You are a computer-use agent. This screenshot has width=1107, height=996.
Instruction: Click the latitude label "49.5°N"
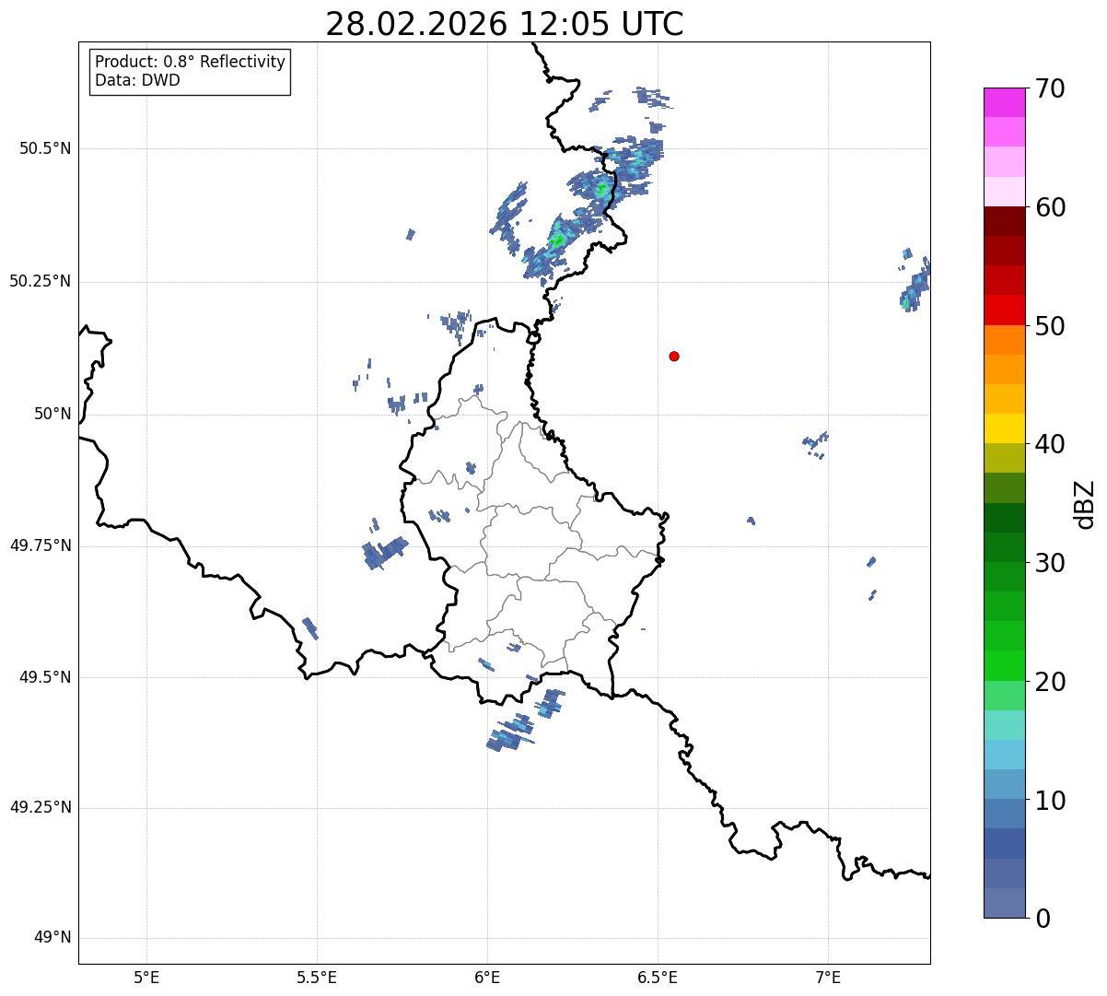[x=45, y=677]
